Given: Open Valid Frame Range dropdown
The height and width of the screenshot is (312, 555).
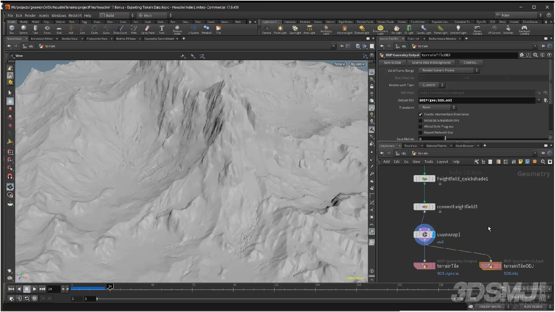Looking at the screenshot, I should pyautogui.click(x=449, y=70).
